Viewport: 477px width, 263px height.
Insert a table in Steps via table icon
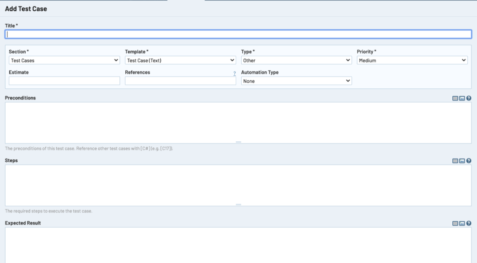coord(455,161)
